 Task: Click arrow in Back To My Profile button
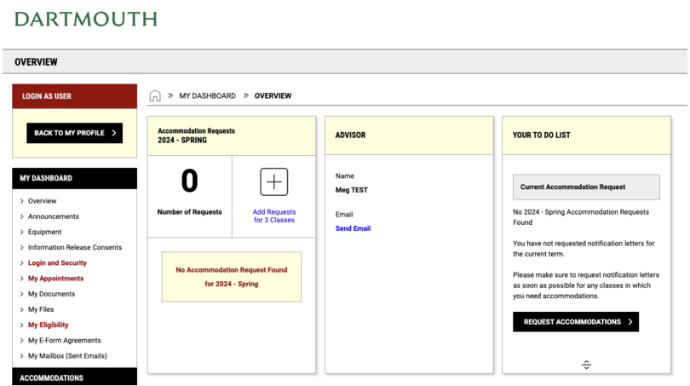click(114, 133)
